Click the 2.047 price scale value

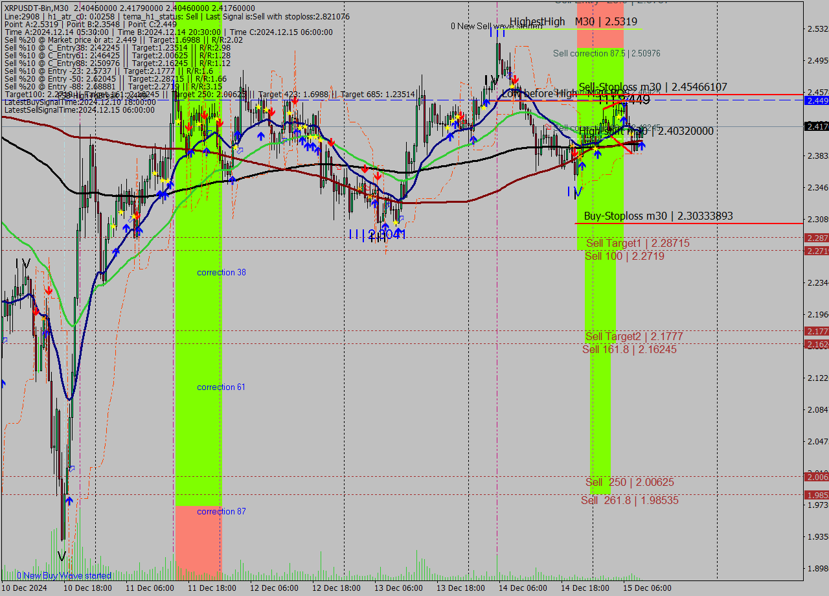point(818,442)
